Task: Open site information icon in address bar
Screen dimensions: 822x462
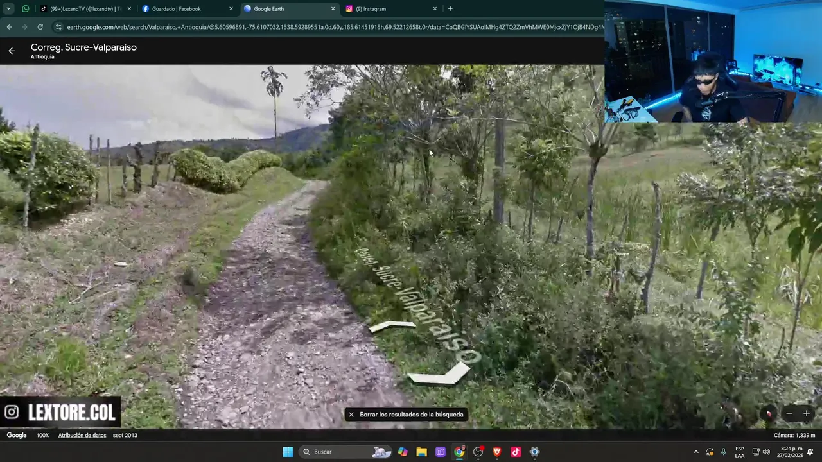Action: tap(58, 27)
